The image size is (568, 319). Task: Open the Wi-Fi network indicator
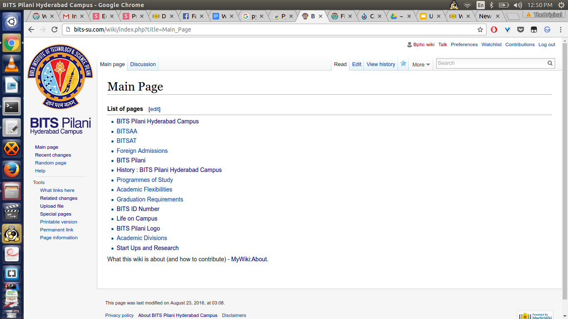click(x=467, y=5)
